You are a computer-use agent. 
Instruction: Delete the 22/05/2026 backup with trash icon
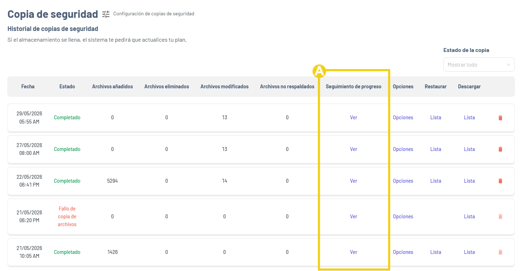[500, 181]
